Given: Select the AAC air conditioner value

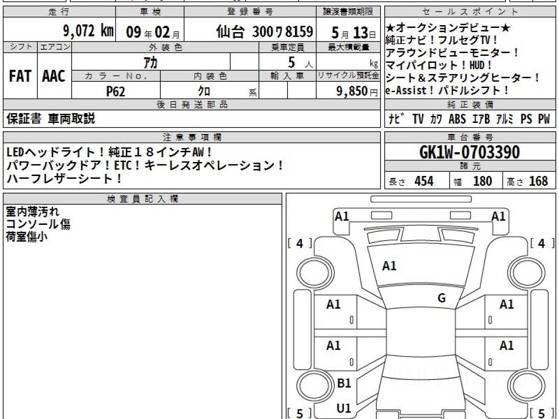Looking at the screenshot, I should point(54,76).
